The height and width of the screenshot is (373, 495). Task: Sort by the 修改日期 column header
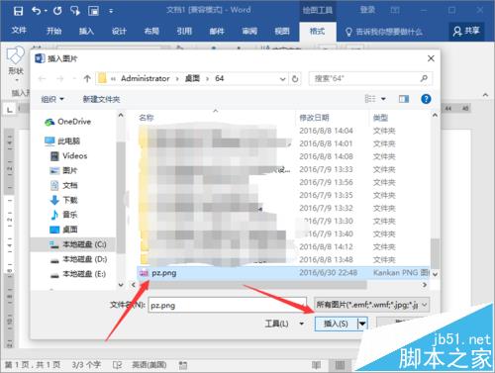(x=314, y=118)
